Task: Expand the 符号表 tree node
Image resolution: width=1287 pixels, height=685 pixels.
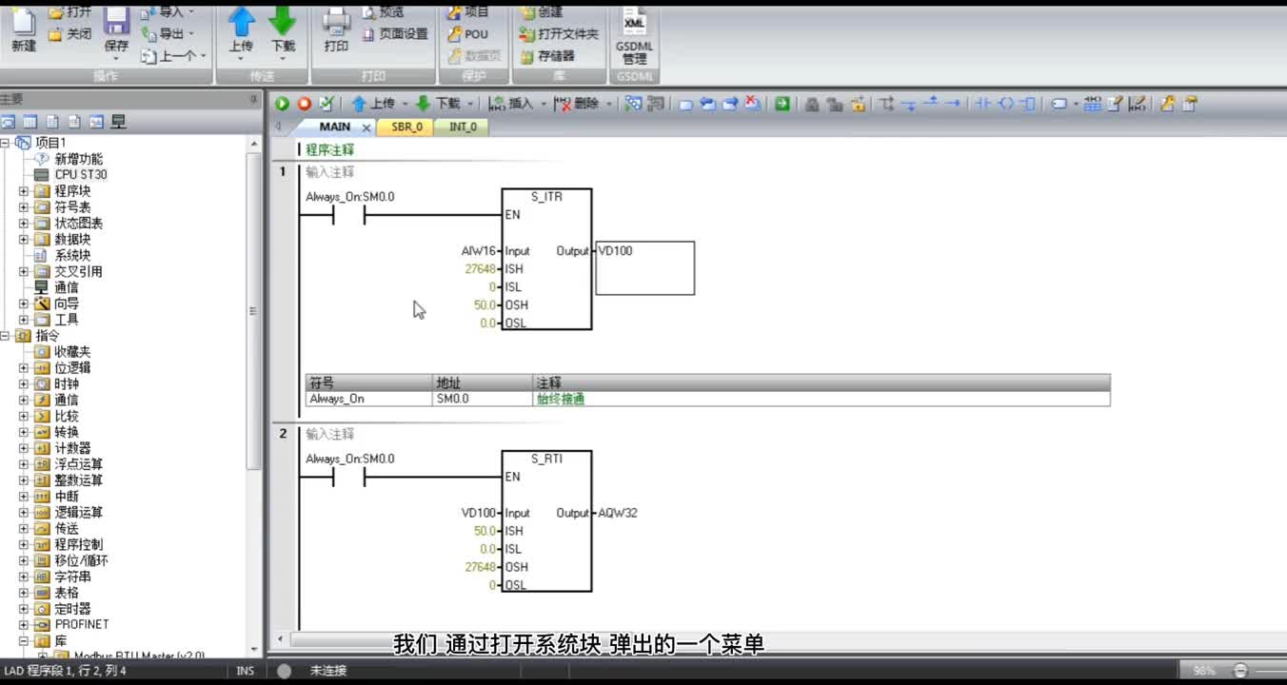Action: (x=24, y=207)
